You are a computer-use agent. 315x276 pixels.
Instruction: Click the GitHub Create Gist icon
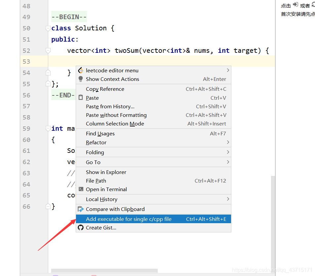click(81, 227)
